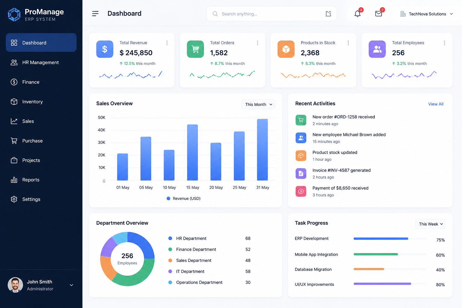The width and height of the screenshot is (462, 308).
Task: Open the Invoice #INV-4587 activity icon
Action: click(301, 174)
